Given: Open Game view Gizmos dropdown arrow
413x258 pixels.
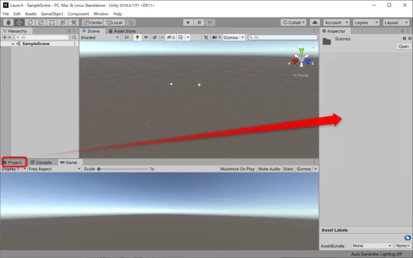Looking at the screenshot, I should tap(316, 169).
